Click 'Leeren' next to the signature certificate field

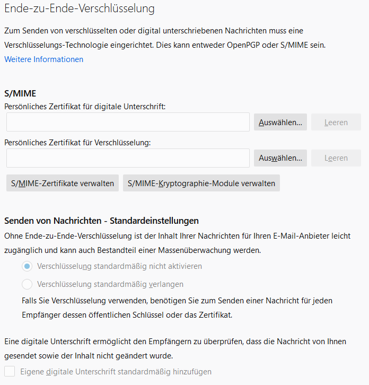[336, 122]
